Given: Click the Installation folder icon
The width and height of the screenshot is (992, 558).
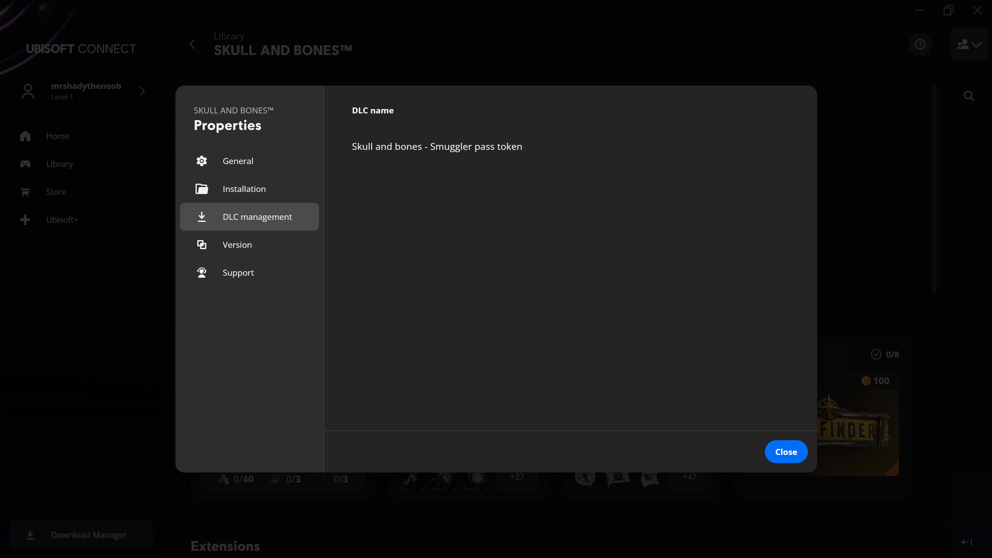Looking at the screenshot, I should pos(202,189).
